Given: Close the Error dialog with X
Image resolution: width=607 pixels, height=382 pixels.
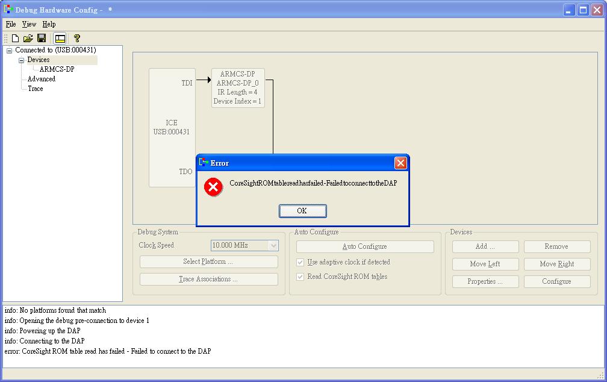Looking at the screenshot, I should click(400, 163).
